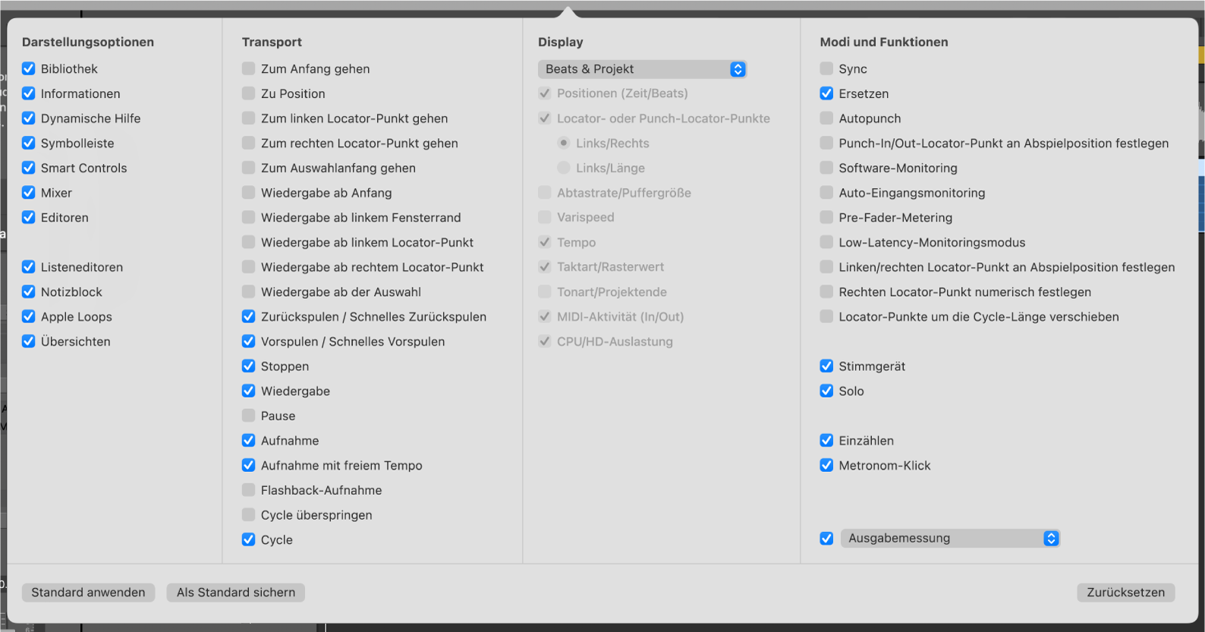The image size is (1205, 632).
Task: Enable Flashback-Aufnahme option
Action: pos(248,490)
